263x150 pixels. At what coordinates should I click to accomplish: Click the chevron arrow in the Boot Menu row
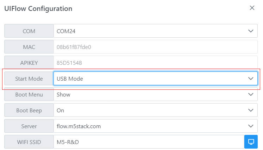[x=251, y=94]
